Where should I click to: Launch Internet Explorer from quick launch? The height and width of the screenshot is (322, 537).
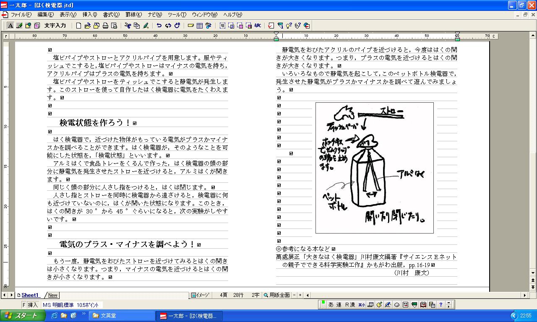coord(54,316)
